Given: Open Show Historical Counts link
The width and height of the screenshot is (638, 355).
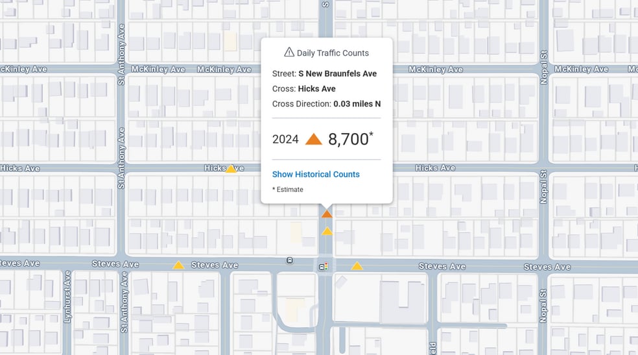Looking at the screenshot, I should (x=316, y=174).
